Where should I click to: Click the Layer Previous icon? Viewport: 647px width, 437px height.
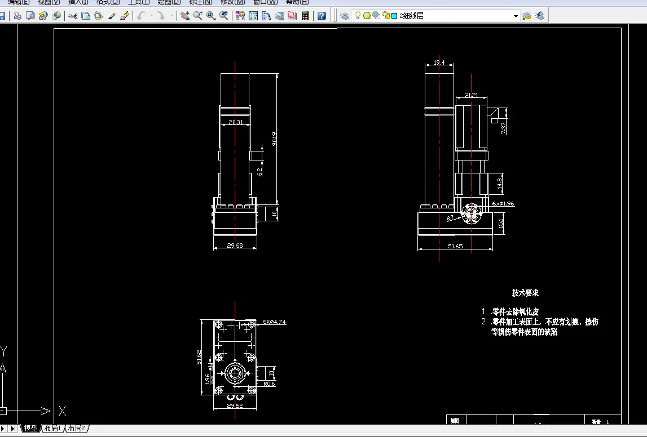[x=540, y=16]
